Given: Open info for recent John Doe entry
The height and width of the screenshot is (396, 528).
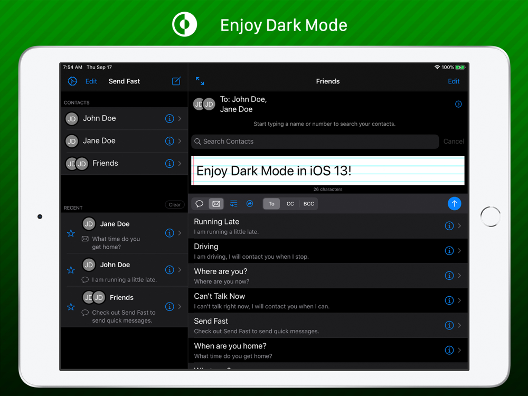Looking at the screenshot, I should 169,270.
